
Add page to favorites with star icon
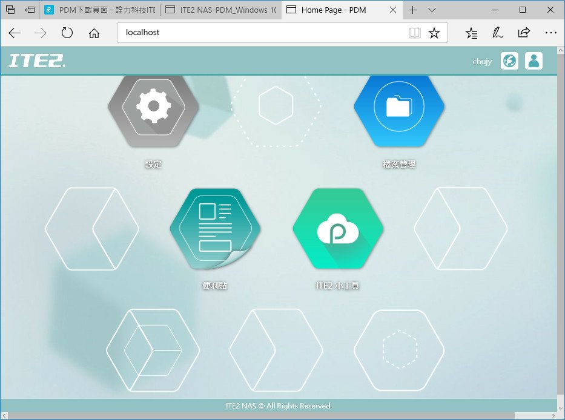coord(434,33)
